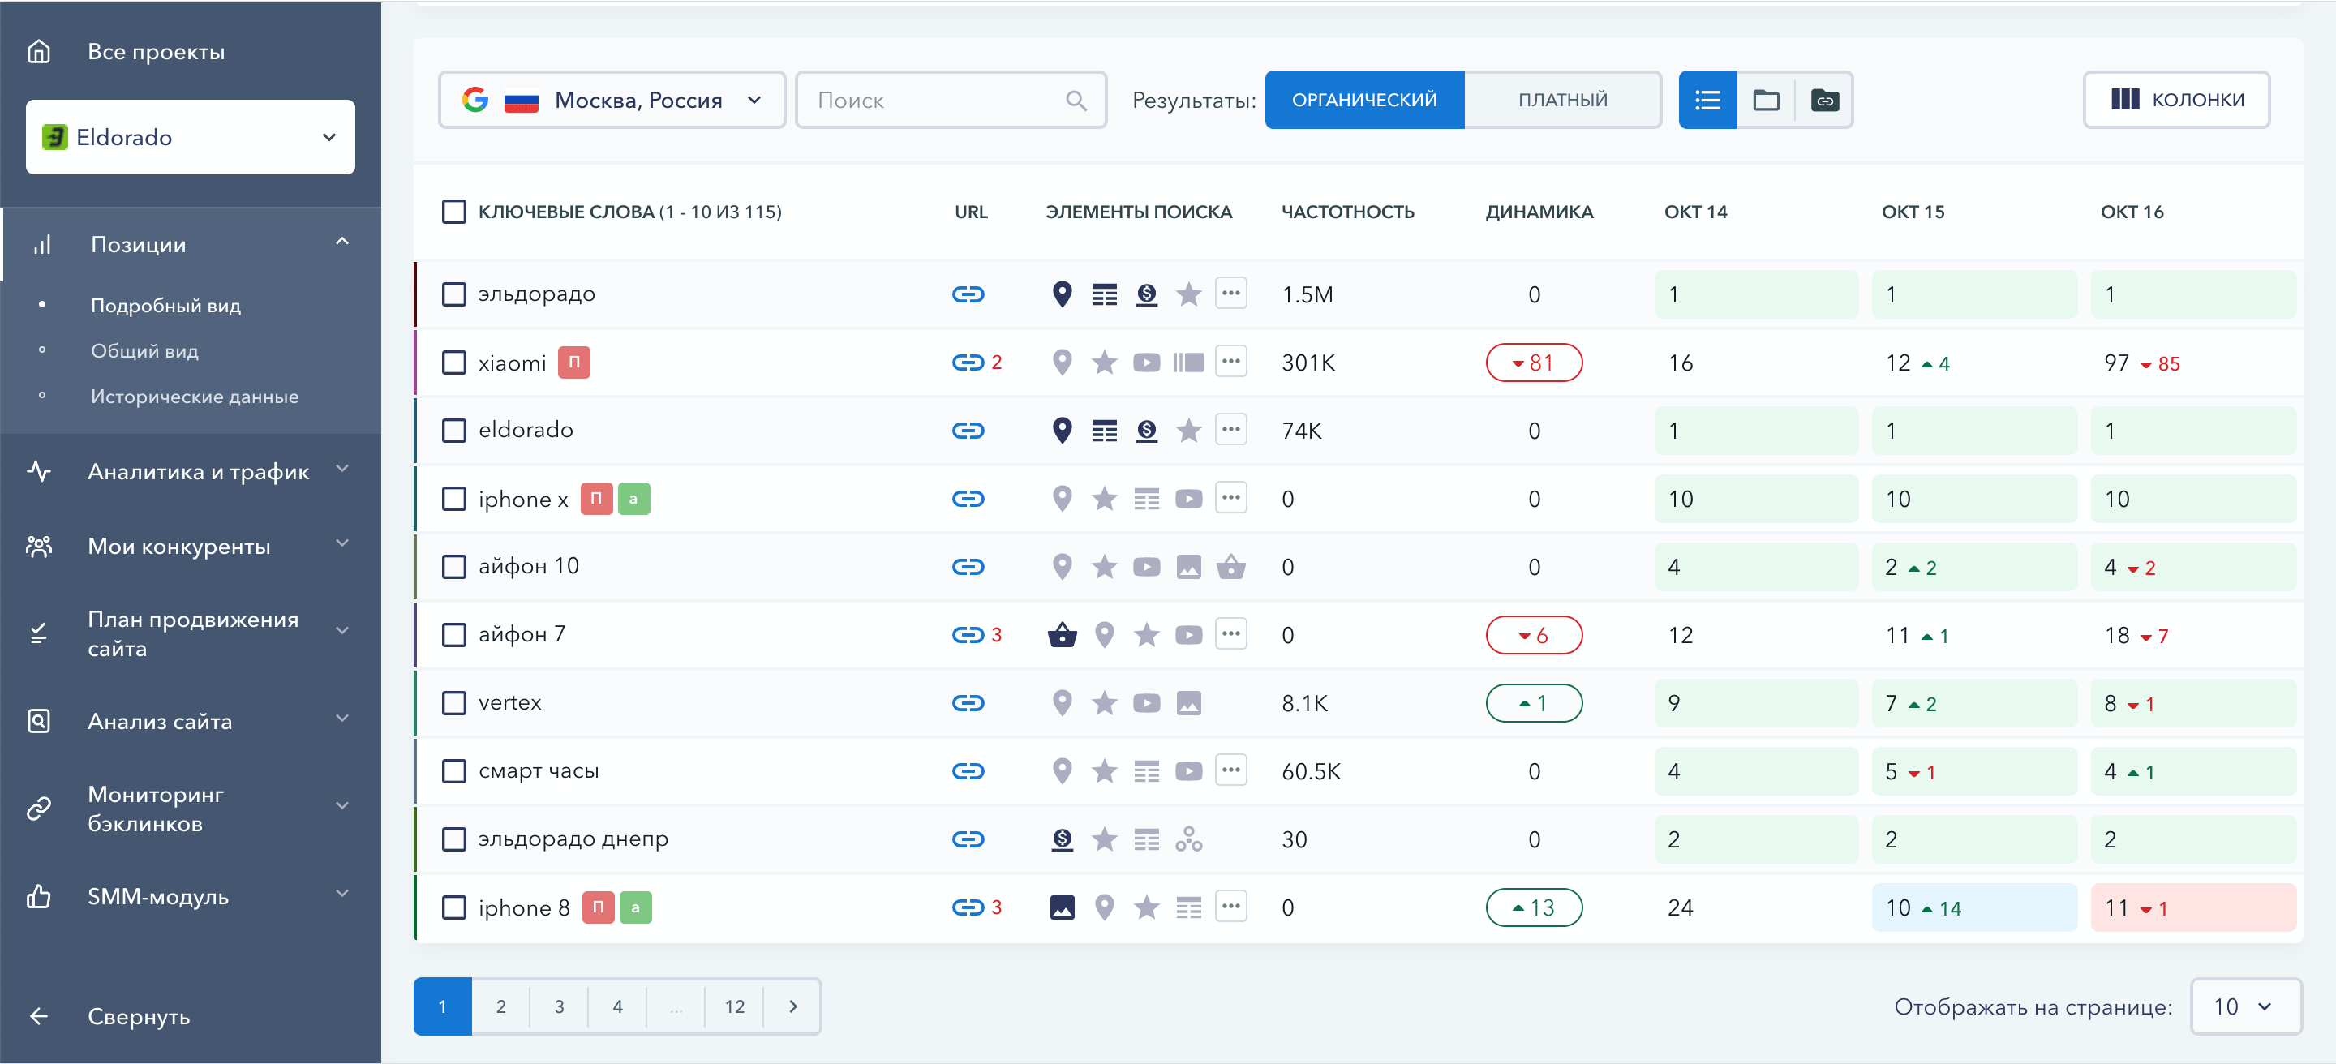Click the Поиск keyword search field
The width and height of the screenshot is (2336, 1064).
pos(951,100)
